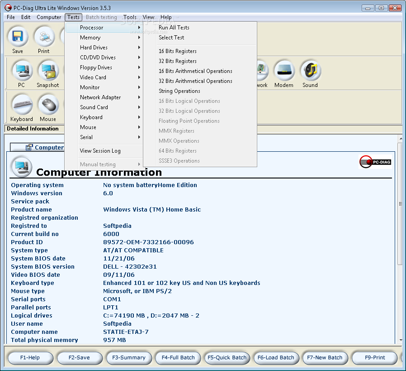The width and height of the screenshot is (406, 371).
Task: Minimize the PC-Diag window
Action: coord(368,8)
